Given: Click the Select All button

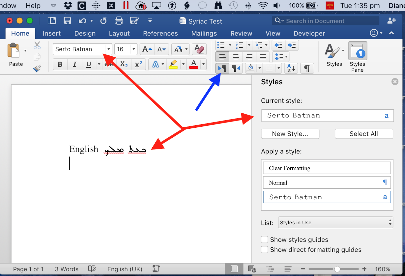Looking at the screenshot, I should click(x=364, y=134).
